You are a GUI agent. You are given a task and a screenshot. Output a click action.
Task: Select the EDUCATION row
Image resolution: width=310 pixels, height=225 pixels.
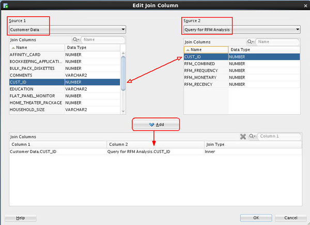pos(65,89)
